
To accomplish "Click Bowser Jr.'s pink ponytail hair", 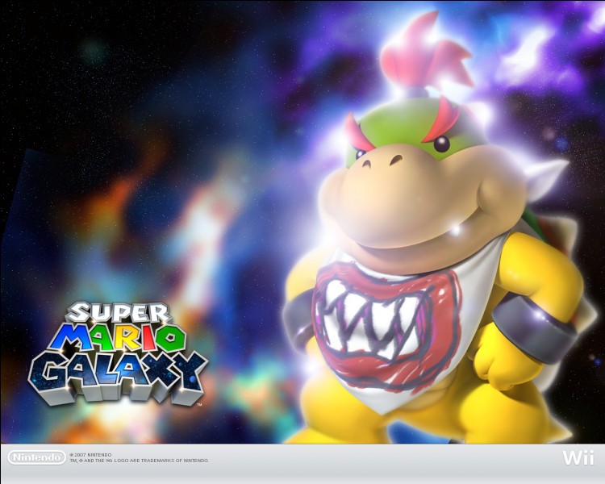I will click(x=427, y=52).
